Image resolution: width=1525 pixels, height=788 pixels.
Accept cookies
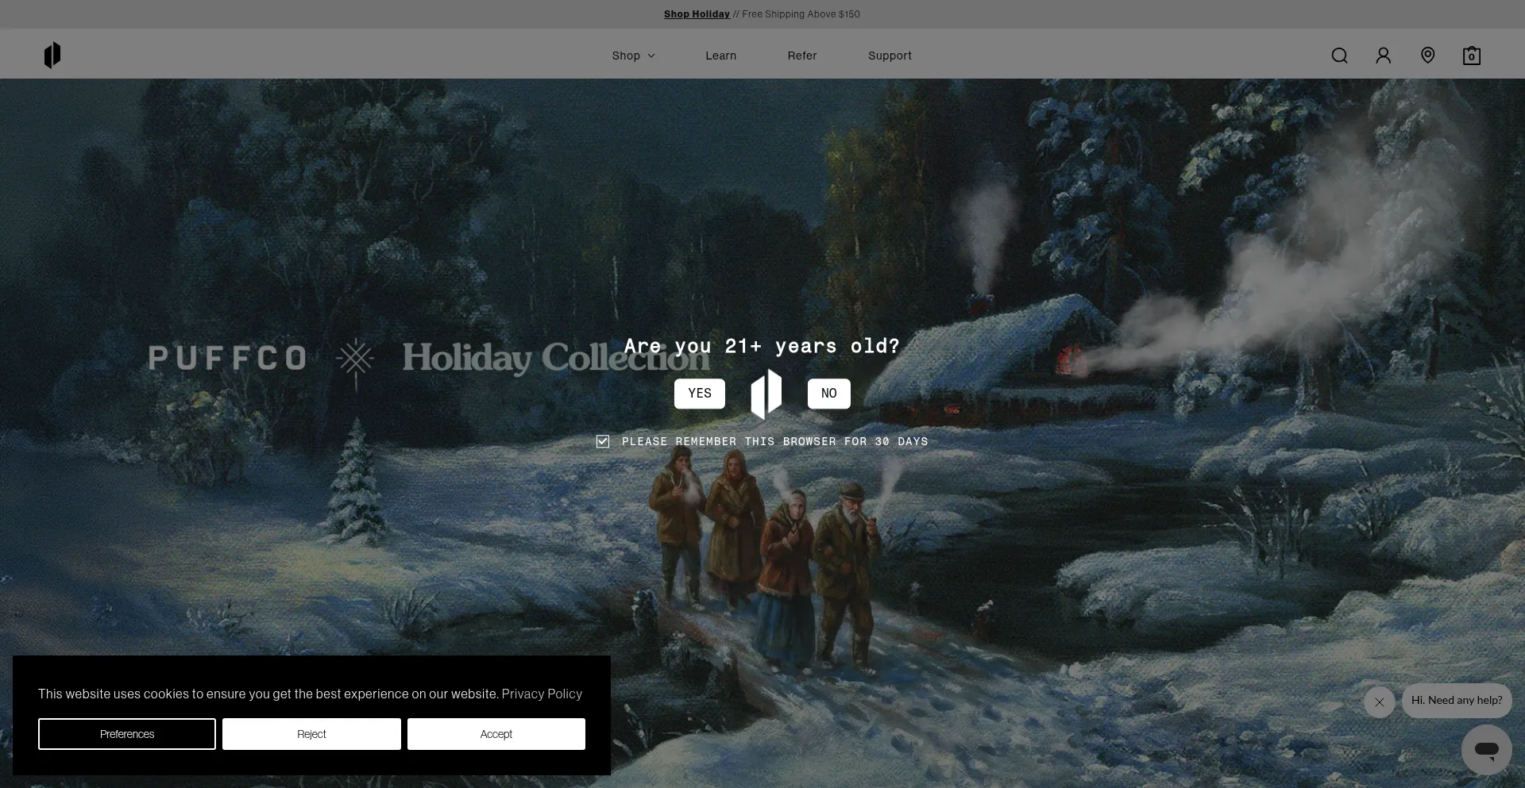click(496, 734)
